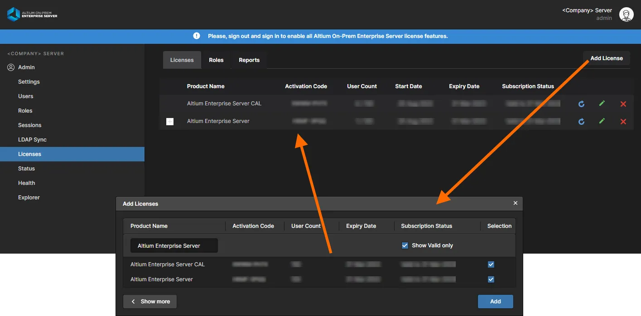Open Settings in the sidebar
The width and height of the screenshot is (641, 316).
pyautogui.click(x=29, y=82)
